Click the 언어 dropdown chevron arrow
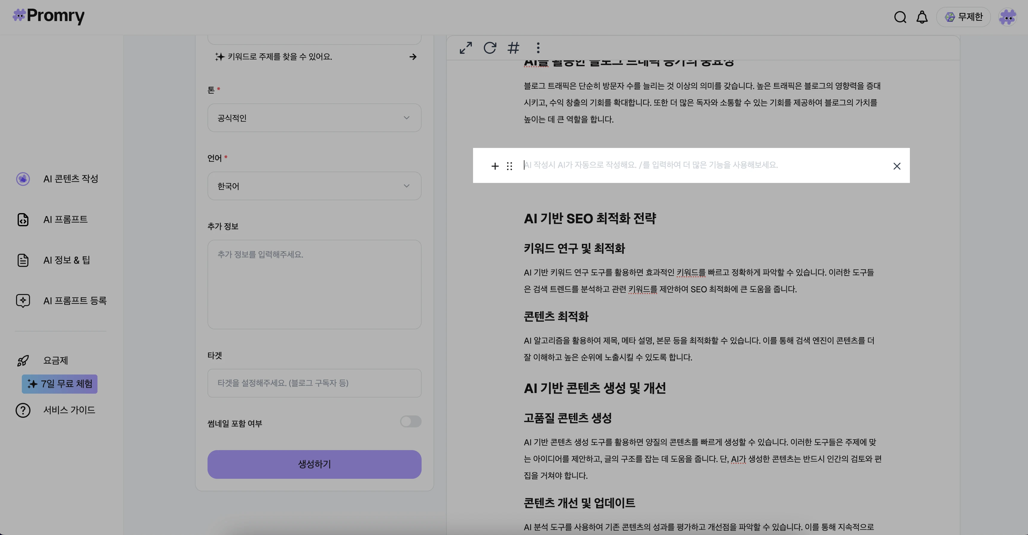 tap(406, 186)
